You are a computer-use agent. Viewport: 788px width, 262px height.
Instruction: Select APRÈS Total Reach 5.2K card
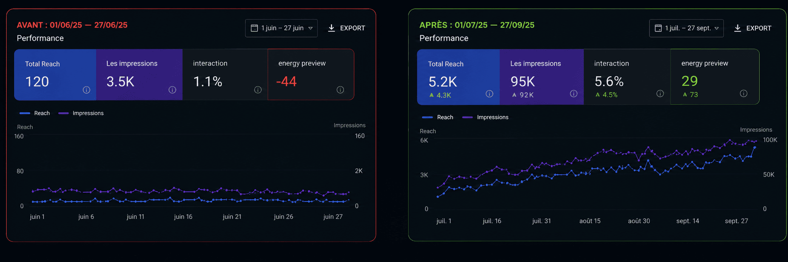pyautogui.click(x=458, y=77)
